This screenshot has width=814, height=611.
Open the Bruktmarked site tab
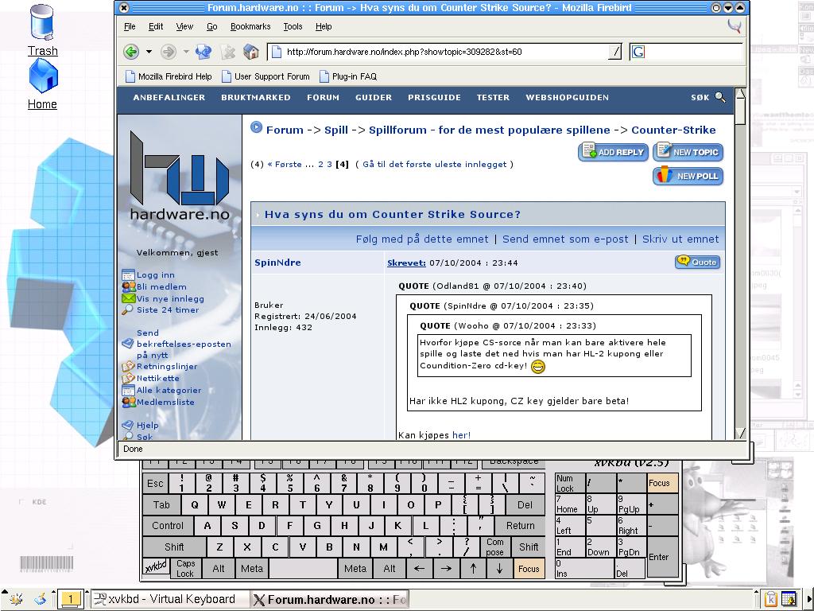256,97
